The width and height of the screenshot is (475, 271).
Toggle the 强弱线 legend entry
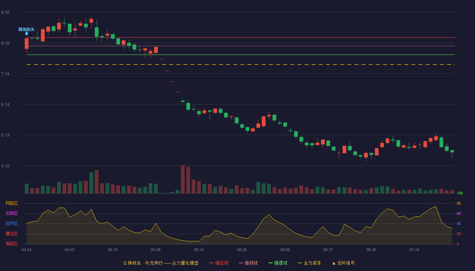(248, 263)
